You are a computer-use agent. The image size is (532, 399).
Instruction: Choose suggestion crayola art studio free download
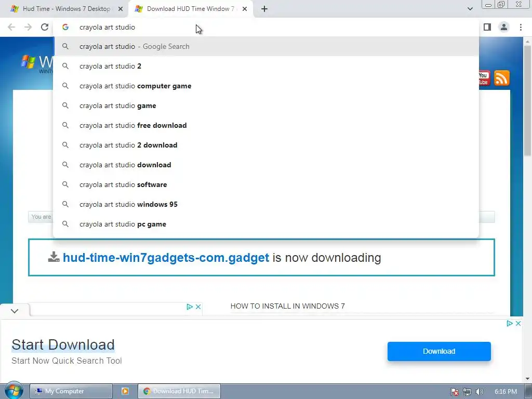point(266,125)
